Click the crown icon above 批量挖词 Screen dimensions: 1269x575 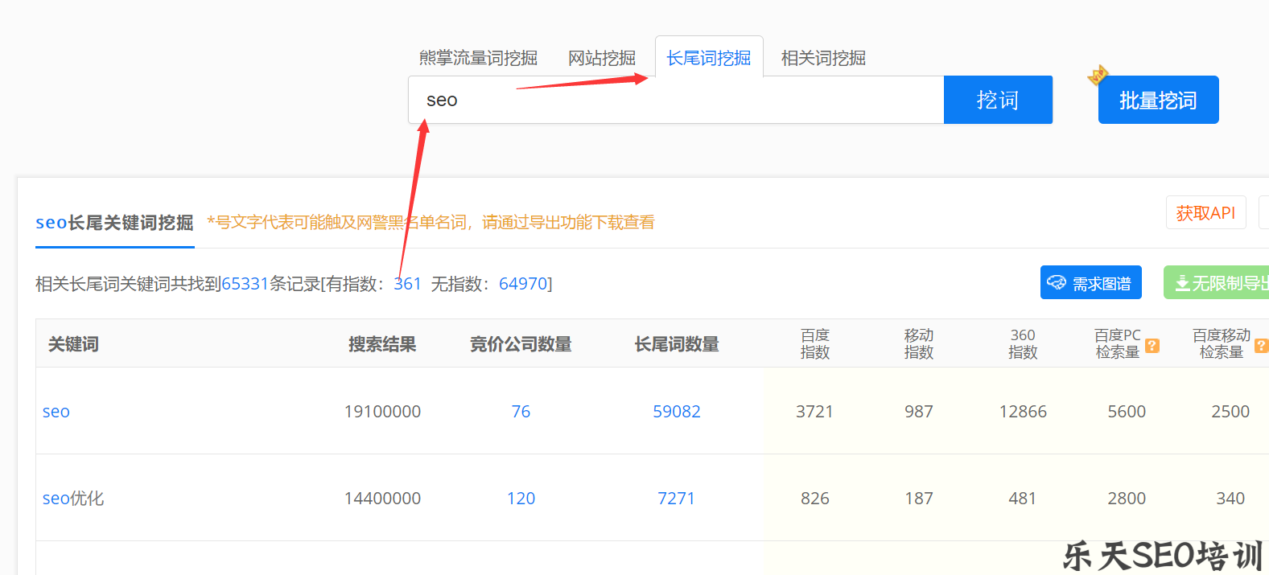click(1098, 75)
